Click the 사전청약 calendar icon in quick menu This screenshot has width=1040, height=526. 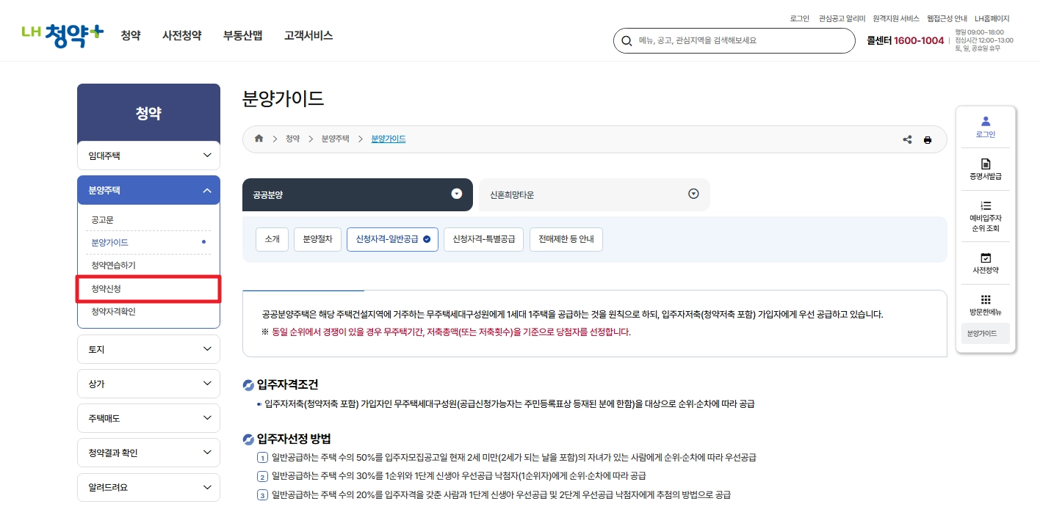pyautogui.click(x=985, y=262)
